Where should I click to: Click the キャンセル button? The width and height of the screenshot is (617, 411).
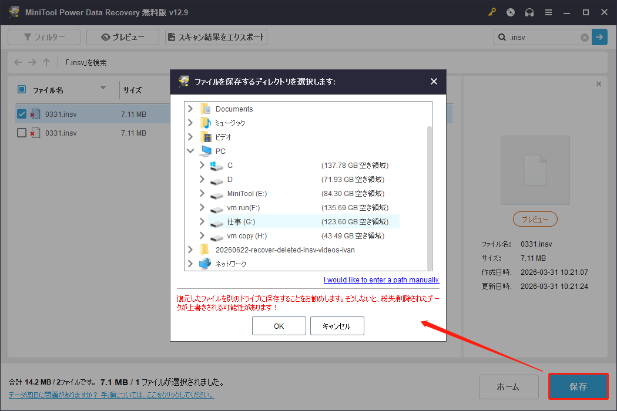(337, 326)
